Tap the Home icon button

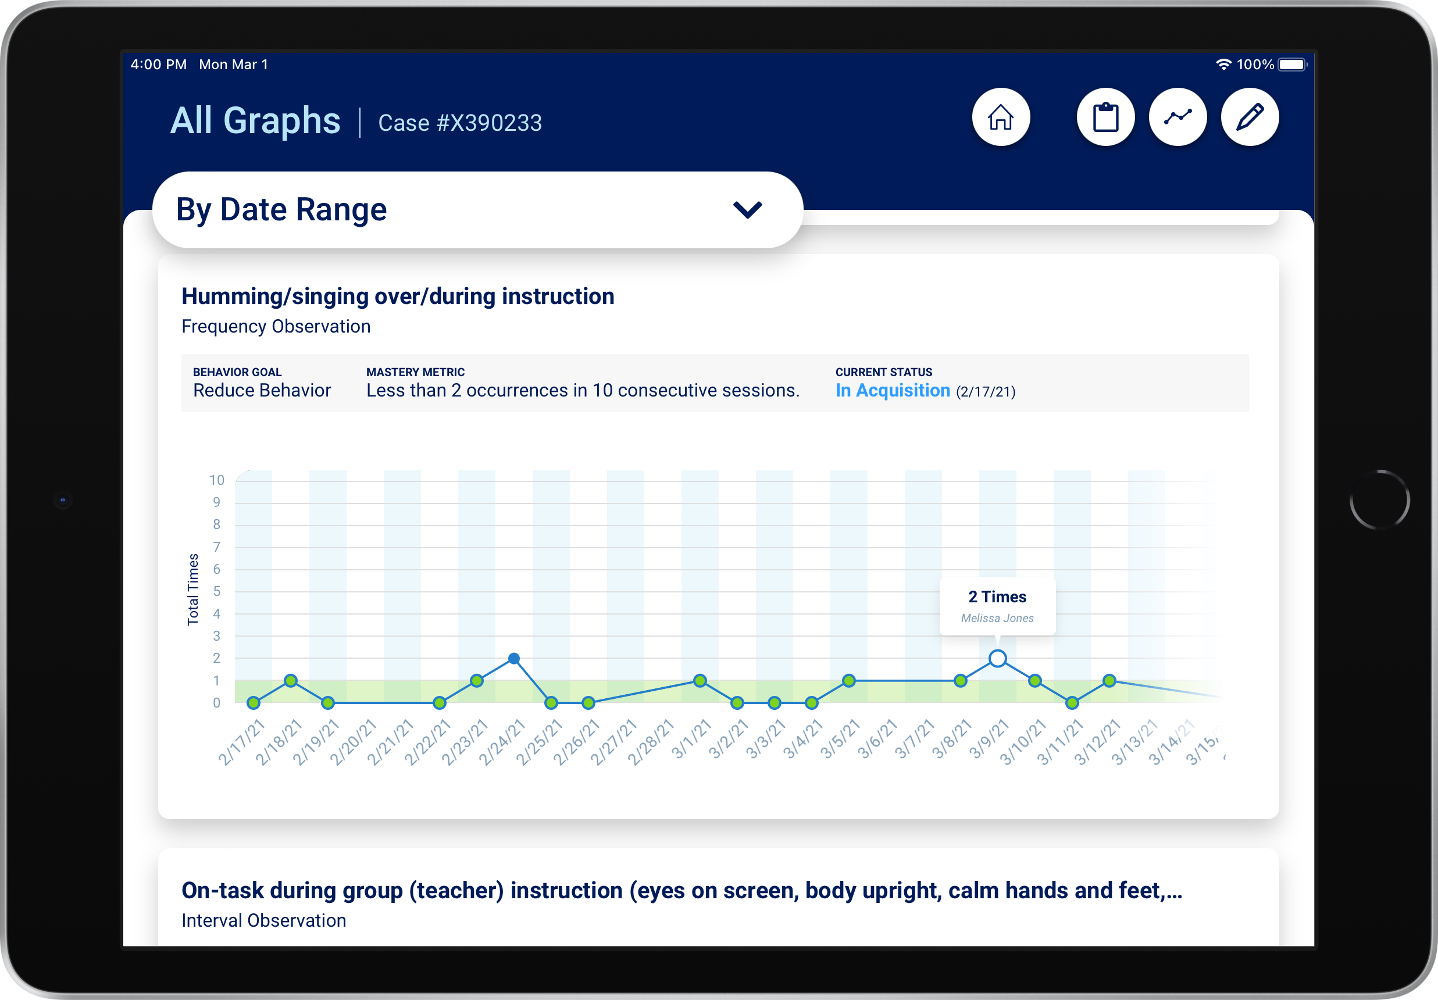coord(1000,117)
